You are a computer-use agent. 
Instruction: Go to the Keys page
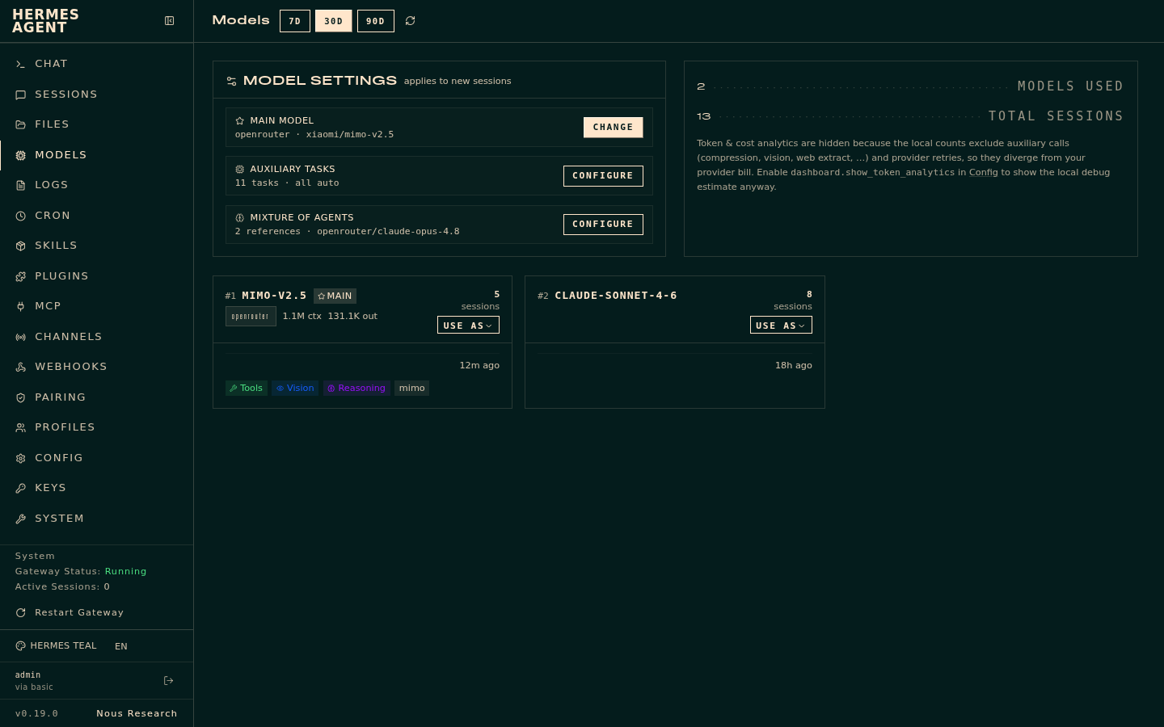point(97,488)
